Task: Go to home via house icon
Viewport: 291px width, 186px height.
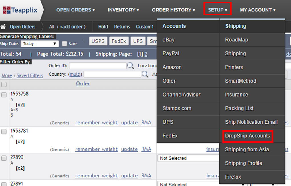Action: click(x=3, y=27)
